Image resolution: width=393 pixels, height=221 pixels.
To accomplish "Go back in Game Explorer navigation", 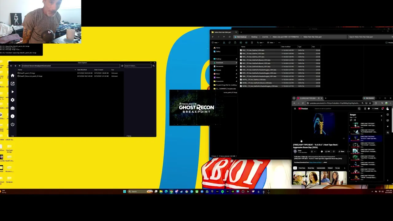I will pos(11,66).
